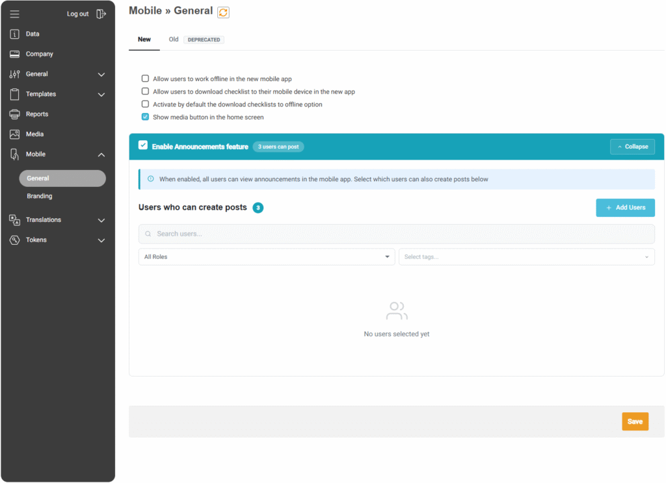The width and height of the screenshot is (666, 483).
Task: Click the Media image icon in sidebar
Action: point(14,134)
